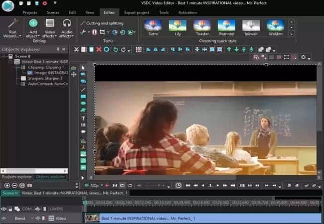The height and width of the screenshot is (224, 324).
Task: Apply the Lily quick style
Action: [x=178, y=28]
